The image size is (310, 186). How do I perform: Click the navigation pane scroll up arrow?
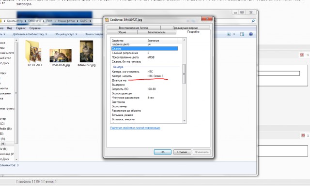point(16,40)
